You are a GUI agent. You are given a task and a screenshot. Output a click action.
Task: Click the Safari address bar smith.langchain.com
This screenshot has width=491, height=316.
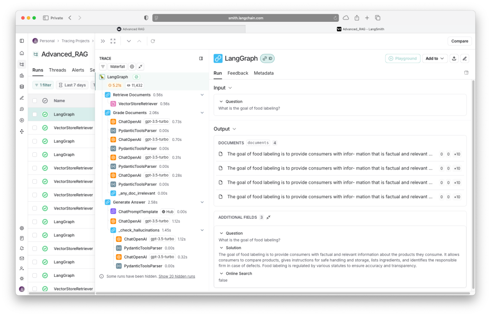pos(245,18)
